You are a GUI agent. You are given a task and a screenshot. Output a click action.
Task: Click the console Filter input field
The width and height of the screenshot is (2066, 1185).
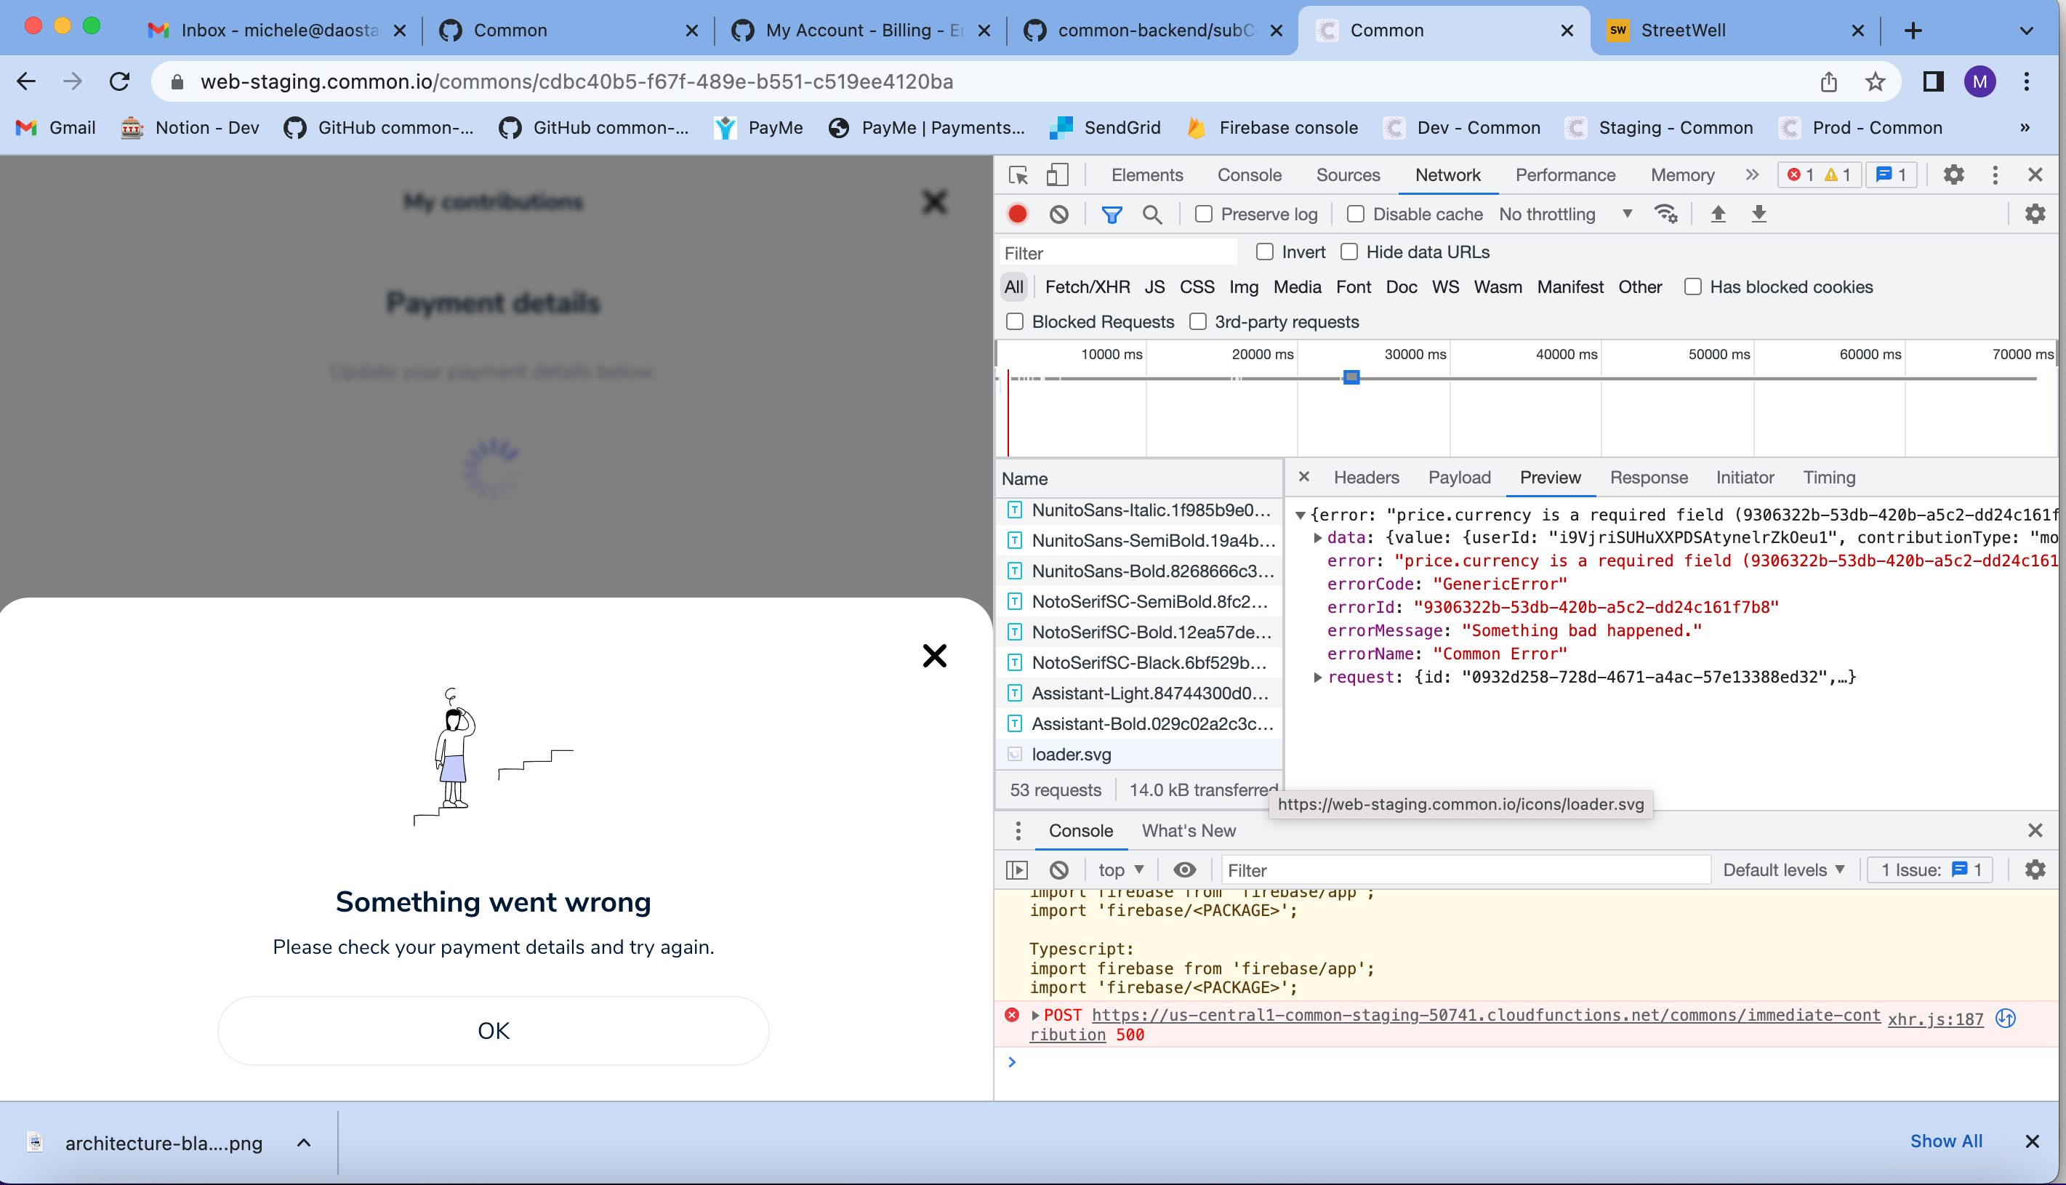pyautogui.click(x=1465, y=870)
